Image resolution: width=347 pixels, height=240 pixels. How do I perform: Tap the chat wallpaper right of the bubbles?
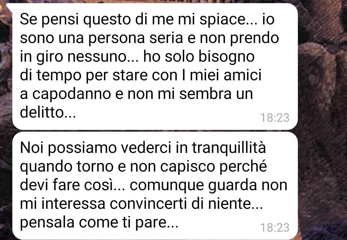coord(322,120)
